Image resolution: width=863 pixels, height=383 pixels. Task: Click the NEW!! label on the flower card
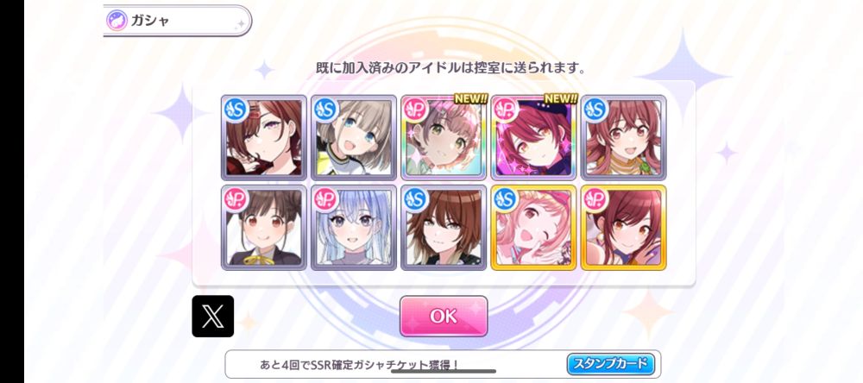click(x=470, y=99)
